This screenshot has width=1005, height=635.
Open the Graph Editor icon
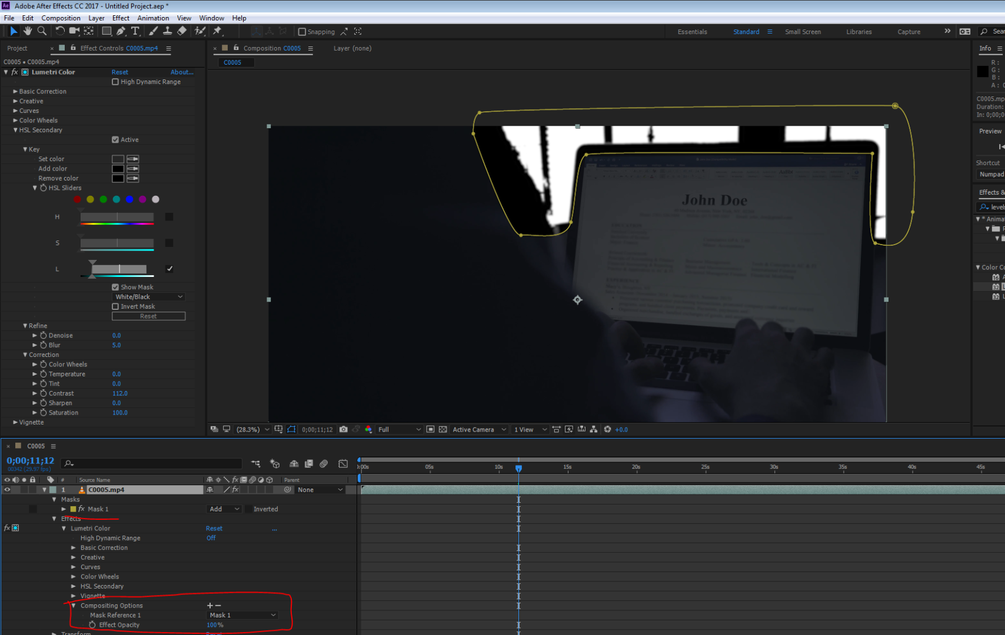tap(343, 464)
